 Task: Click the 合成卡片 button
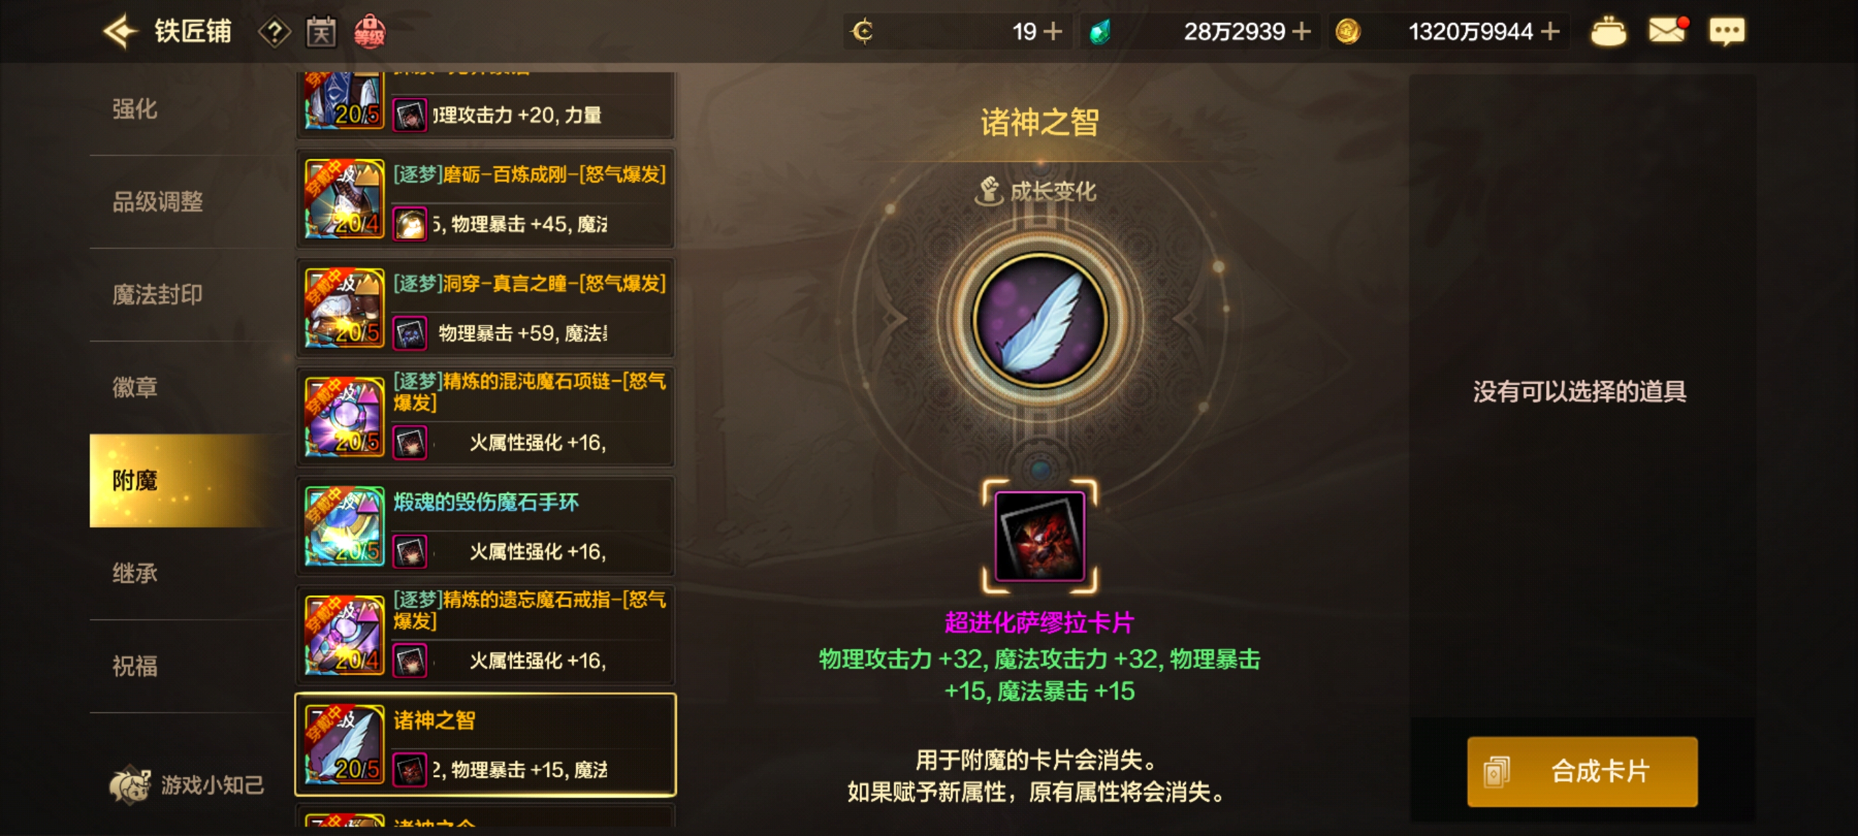click(x=1582, y=771)
